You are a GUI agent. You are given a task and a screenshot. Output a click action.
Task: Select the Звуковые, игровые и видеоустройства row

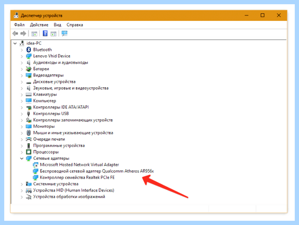pyautogui.click(x=71, y=88)
